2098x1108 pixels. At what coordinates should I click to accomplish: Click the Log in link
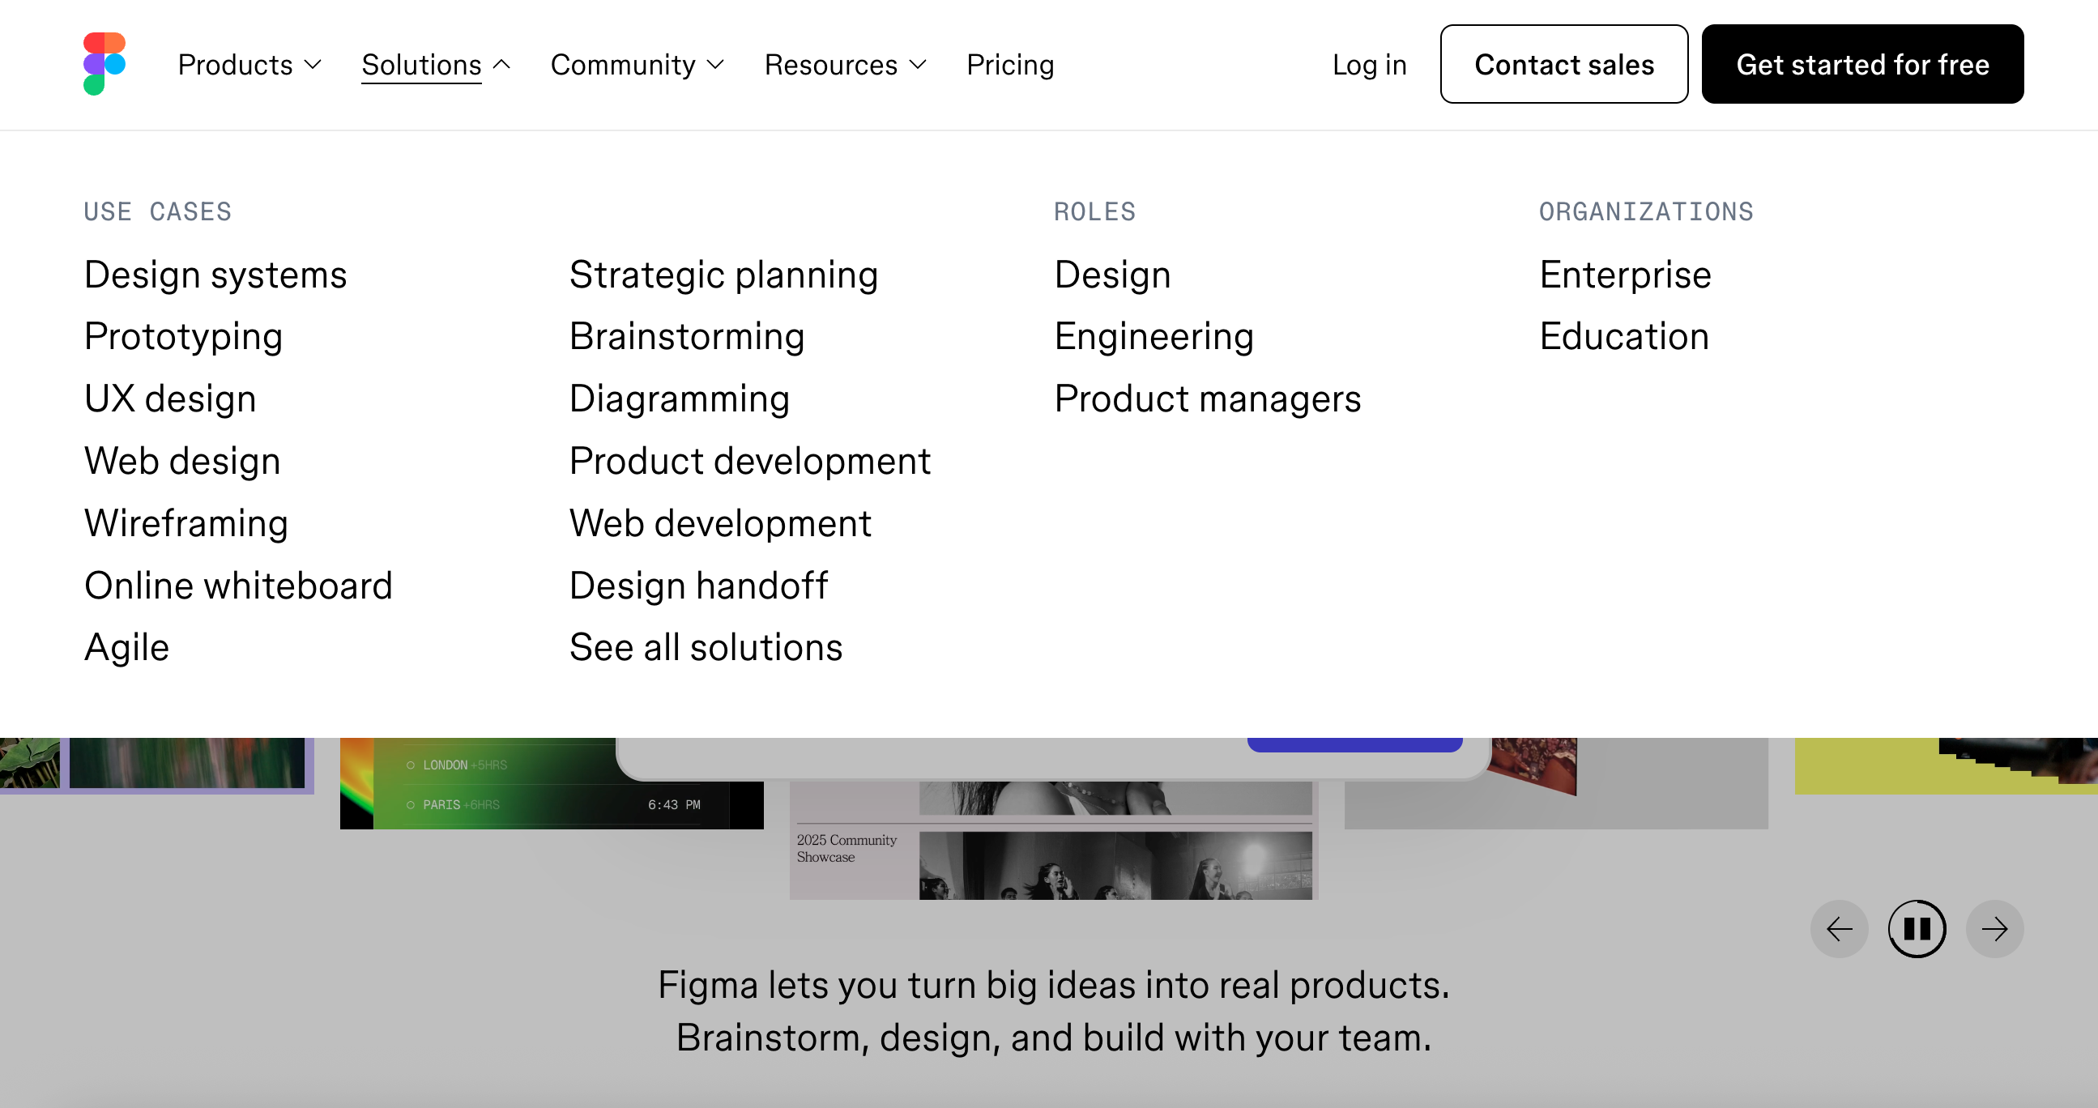click(1369, 64)
